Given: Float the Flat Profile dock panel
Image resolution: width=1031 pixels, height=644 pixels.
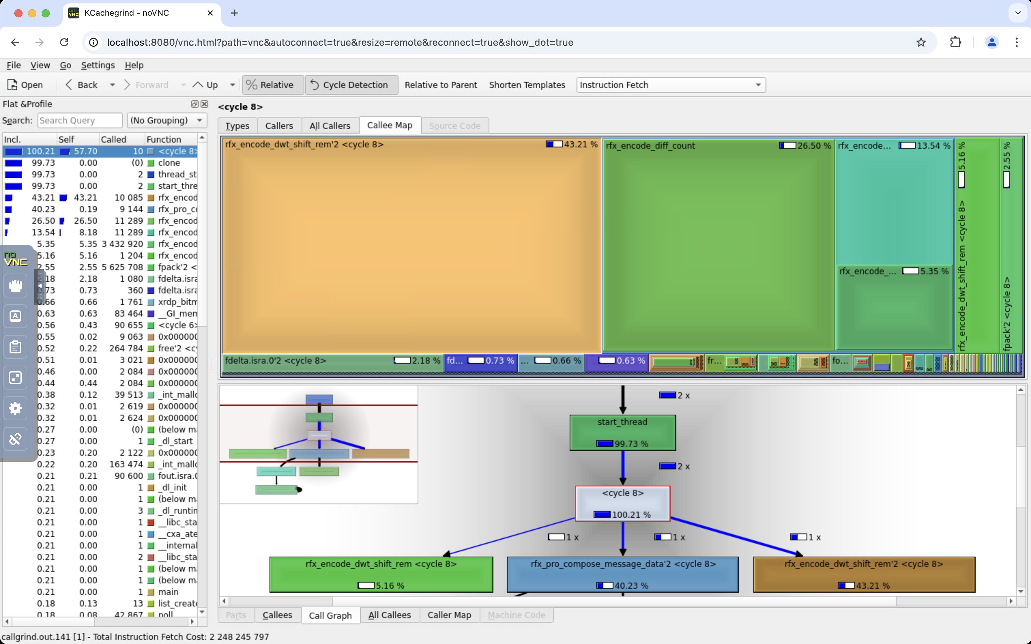Looking at the screenshot, I should coord(195,104).
